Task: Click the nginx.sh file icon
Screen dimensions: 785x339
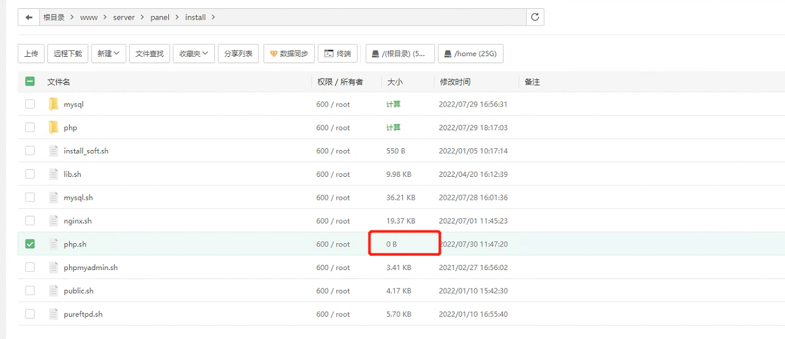Action: click(54, 221)
